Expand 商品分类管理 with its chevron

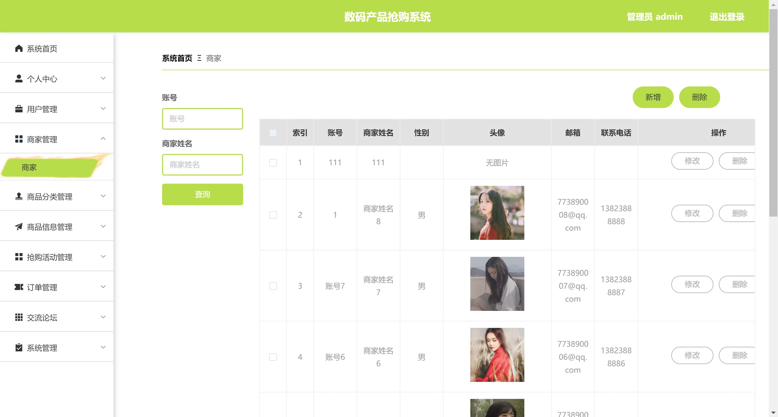(x=103, y=196)
